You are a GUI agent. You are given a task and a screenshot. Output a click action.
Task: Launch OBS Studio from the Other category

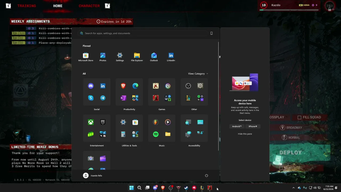[x=188, y=86]
